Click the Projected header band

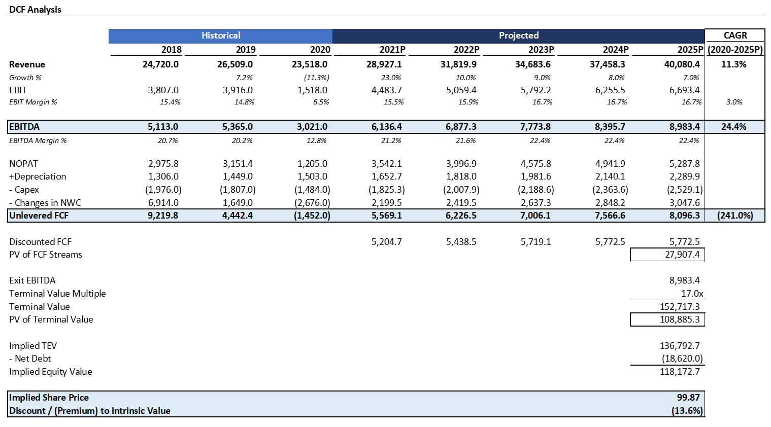[518, 35]
